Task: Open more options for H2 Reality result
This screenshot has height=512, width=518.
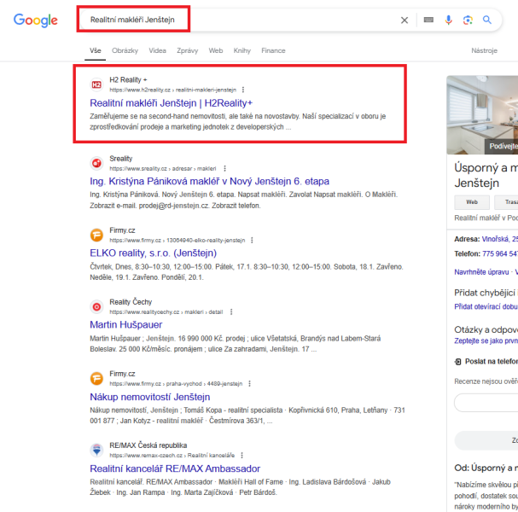Action: pyautogui.click(x=243, y=90)
